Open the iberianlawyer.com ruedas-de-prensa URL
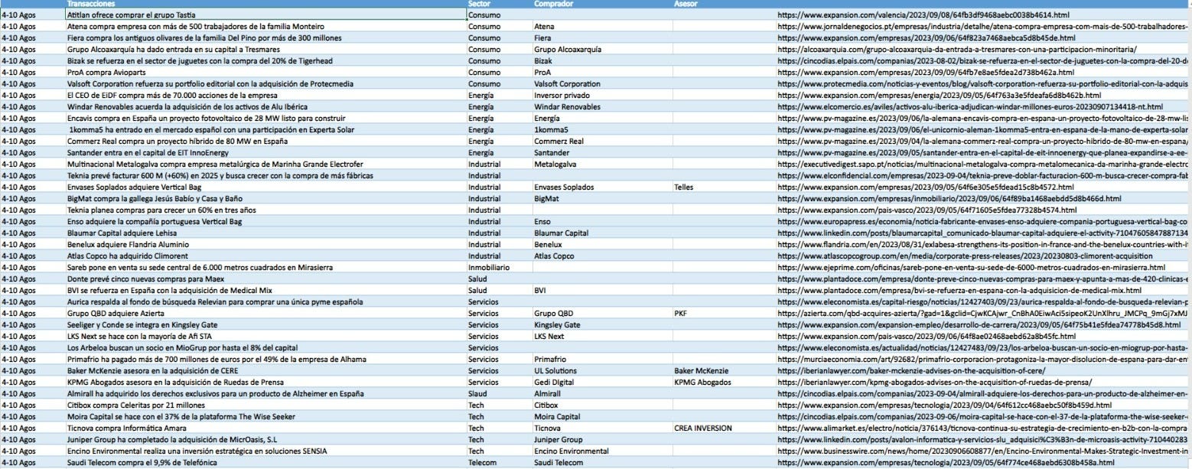 pyautogui.click(x=934, y=382)
